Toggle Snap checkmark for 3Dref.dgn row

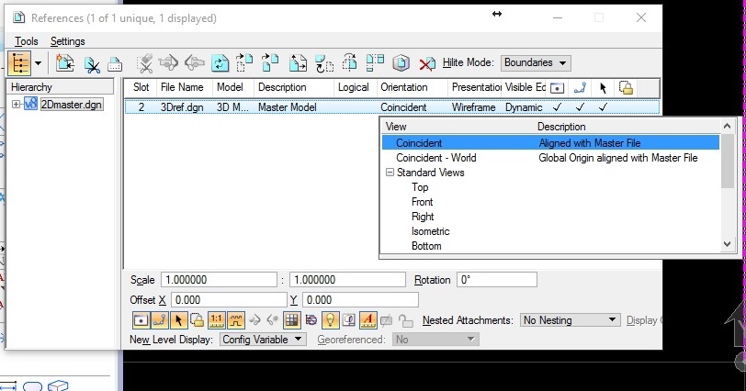(580, 107)
